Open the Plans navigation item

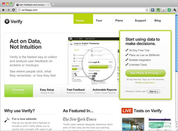click(119, 20)
